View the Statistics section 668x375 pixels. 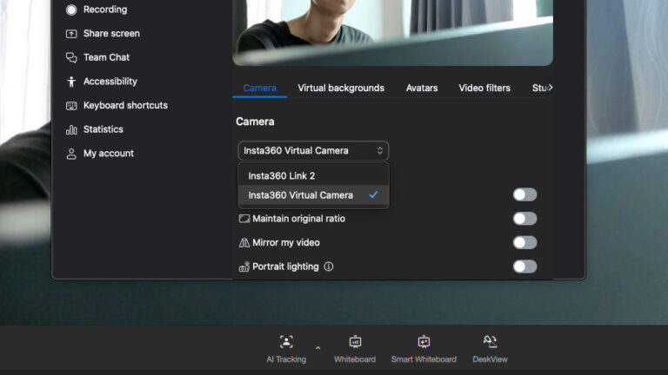click(103, 129)
